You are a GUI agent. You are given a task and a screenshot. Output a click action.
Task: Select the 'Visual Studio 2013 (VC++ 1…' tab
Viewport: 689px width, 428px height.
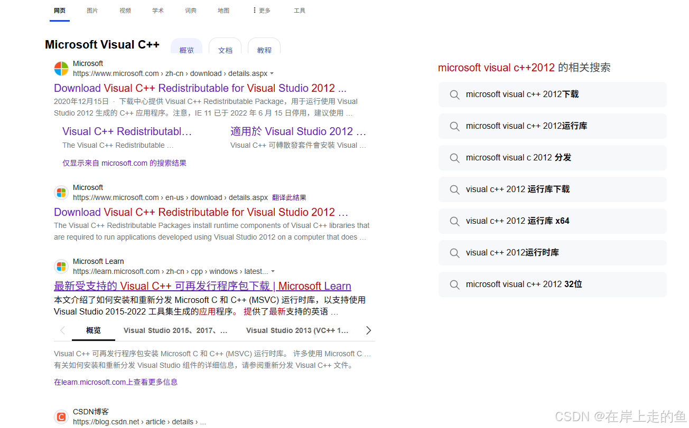297,330
